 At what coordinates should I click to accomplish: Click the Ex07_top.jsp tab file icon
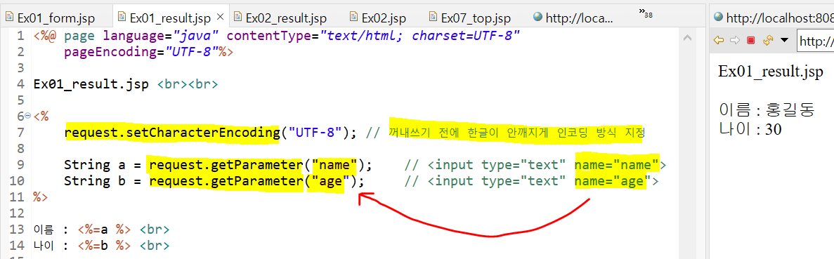click(x=434, y=17)
